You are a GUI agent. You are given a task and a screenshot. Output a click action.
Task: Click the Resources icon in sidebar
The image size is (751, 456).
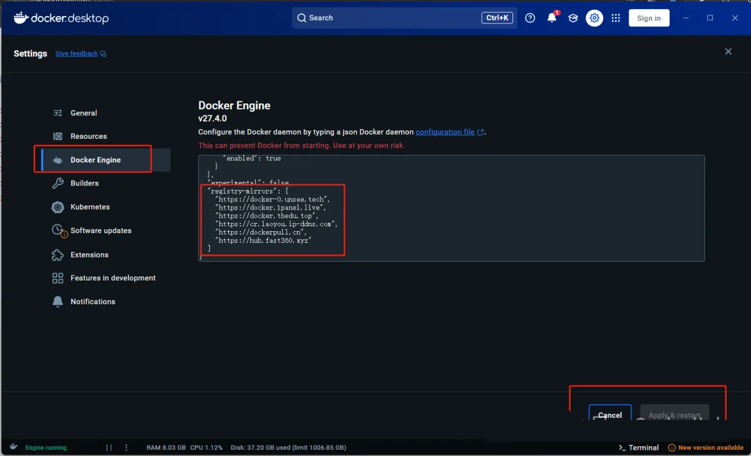click(x=58, y=136)
